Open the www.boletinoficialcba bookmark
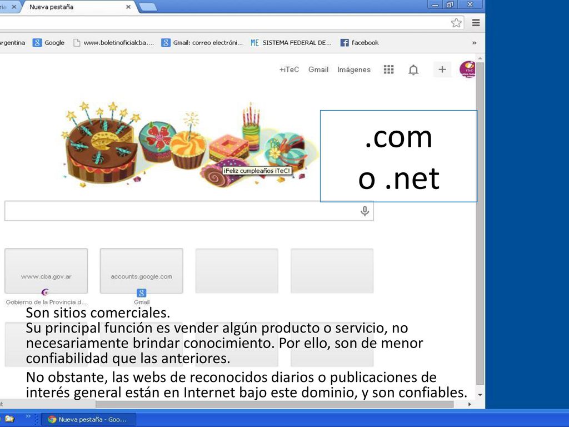Screen dimensions: 569x427 [113, 42]
